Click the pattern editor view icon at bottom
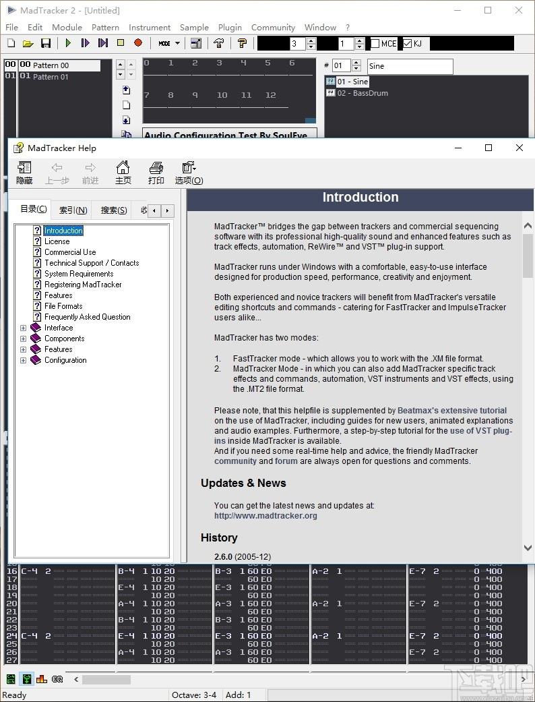The width and height of the screenshot is (535, 702). pos(11,678)
